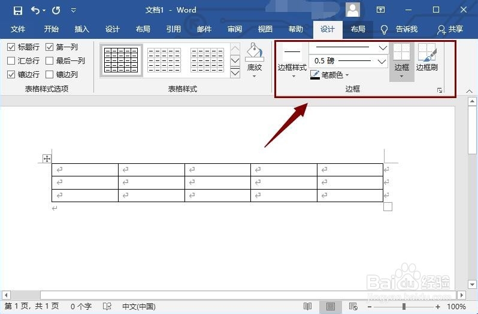
Task: Switch to the 开始 (Home) tab
Action: 51,29
